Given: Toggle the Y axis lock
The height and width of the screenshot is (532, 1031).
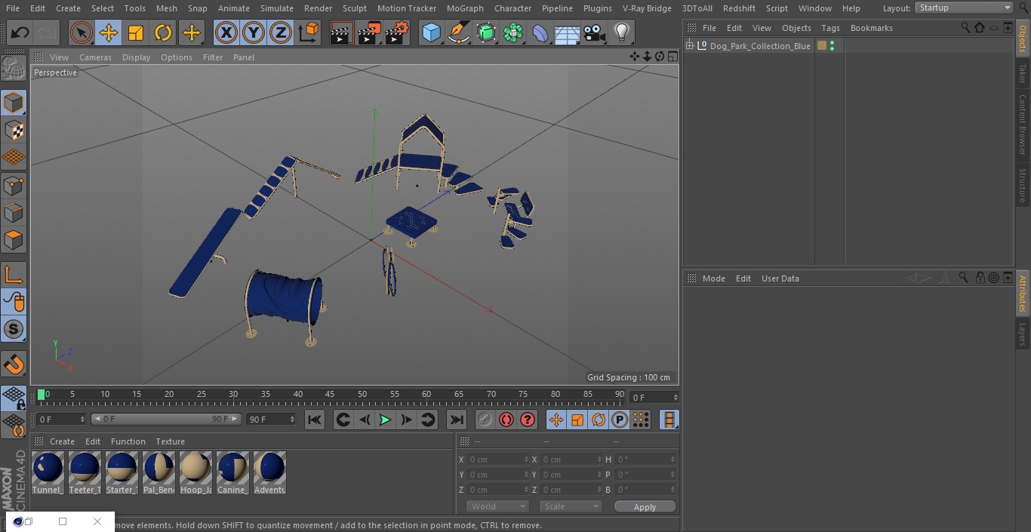Looking at the screenshot, I should tap(254, 33).
